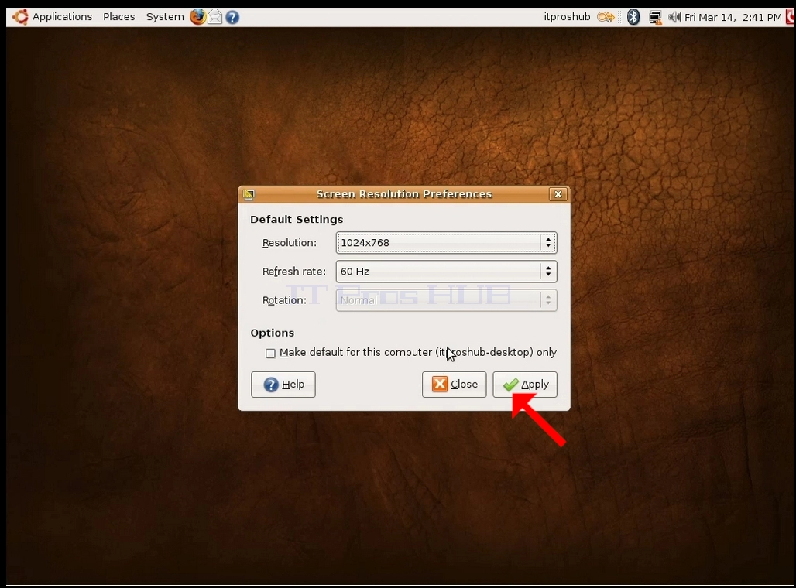This screenshot has width=796, height=588.
Task: Open the blue Help launcher in the panel
Action: coord(232,17)
